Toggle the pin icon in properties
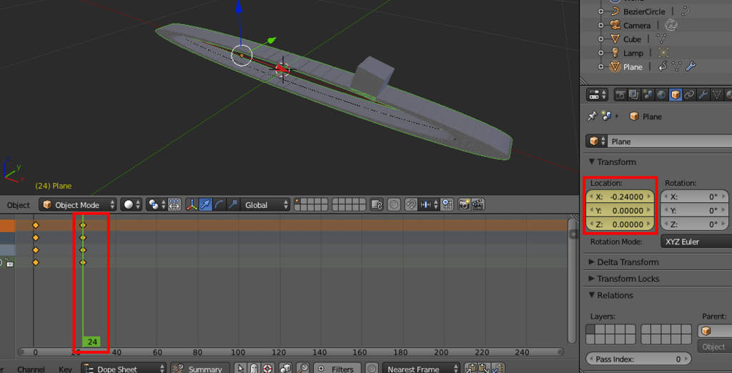The image size is (732, 373). [592, 116]
